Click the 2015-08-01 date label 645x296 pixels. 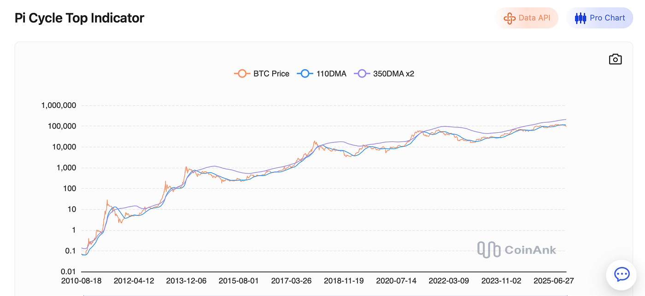coord(239,280)
